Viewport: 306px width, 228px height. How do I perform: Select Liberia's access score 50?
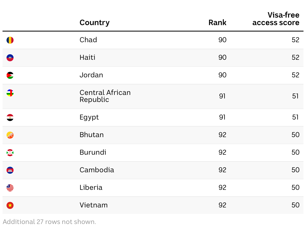tap(295, 188)
